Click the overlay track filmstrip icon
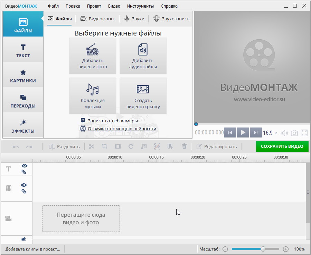This screenshot has width=311, height=255. (x=9, y=188)
